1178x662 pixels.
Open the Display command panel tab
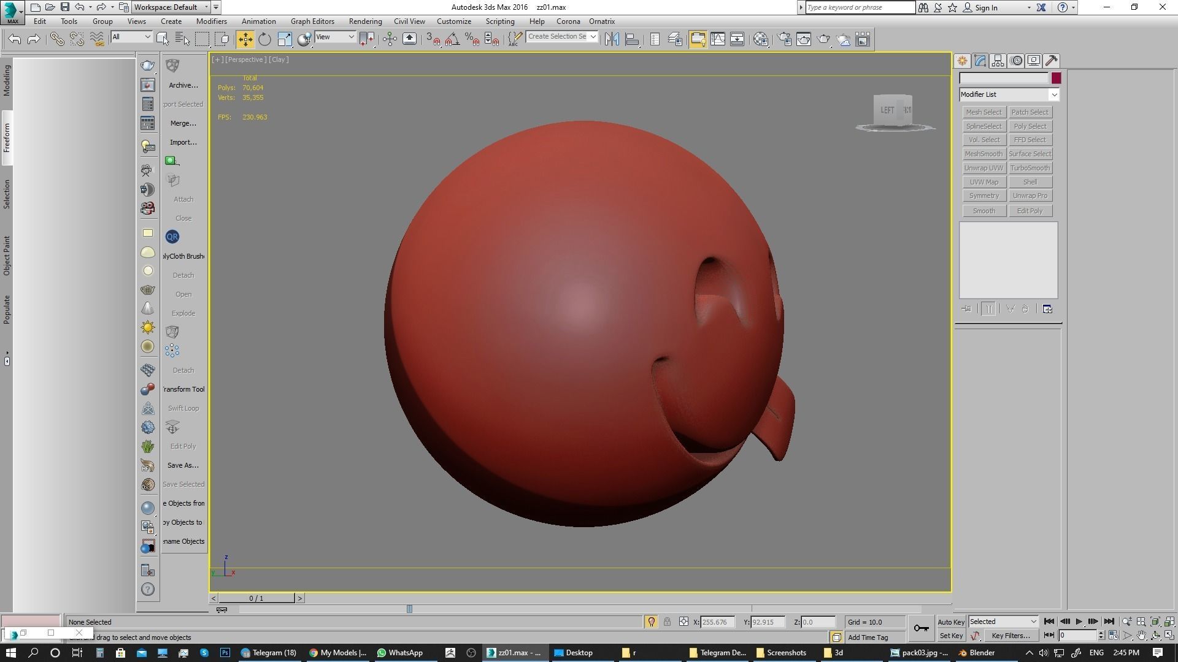point(1034,61)
